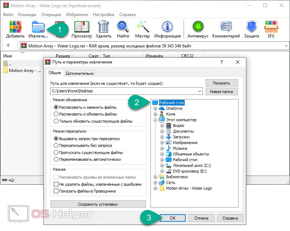Viewport: 290px width, 231px height.
Task: Open the Избранное menu
Action: click(77, 15)
